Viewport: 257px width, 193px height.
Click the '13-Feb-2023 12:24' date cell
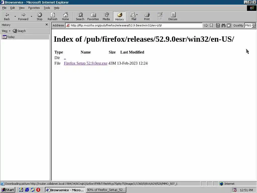pos(132,63)
